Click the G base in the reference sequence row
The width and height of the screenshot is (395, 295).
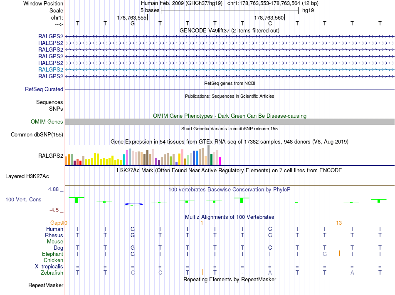coord(133,23)
